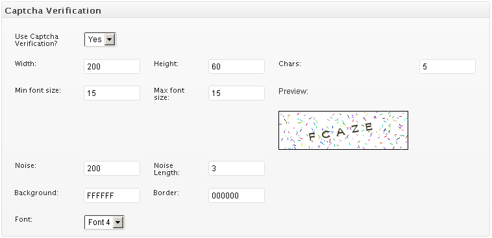Open the Use Captcha Verification dropdown

[x=100, y=40]
